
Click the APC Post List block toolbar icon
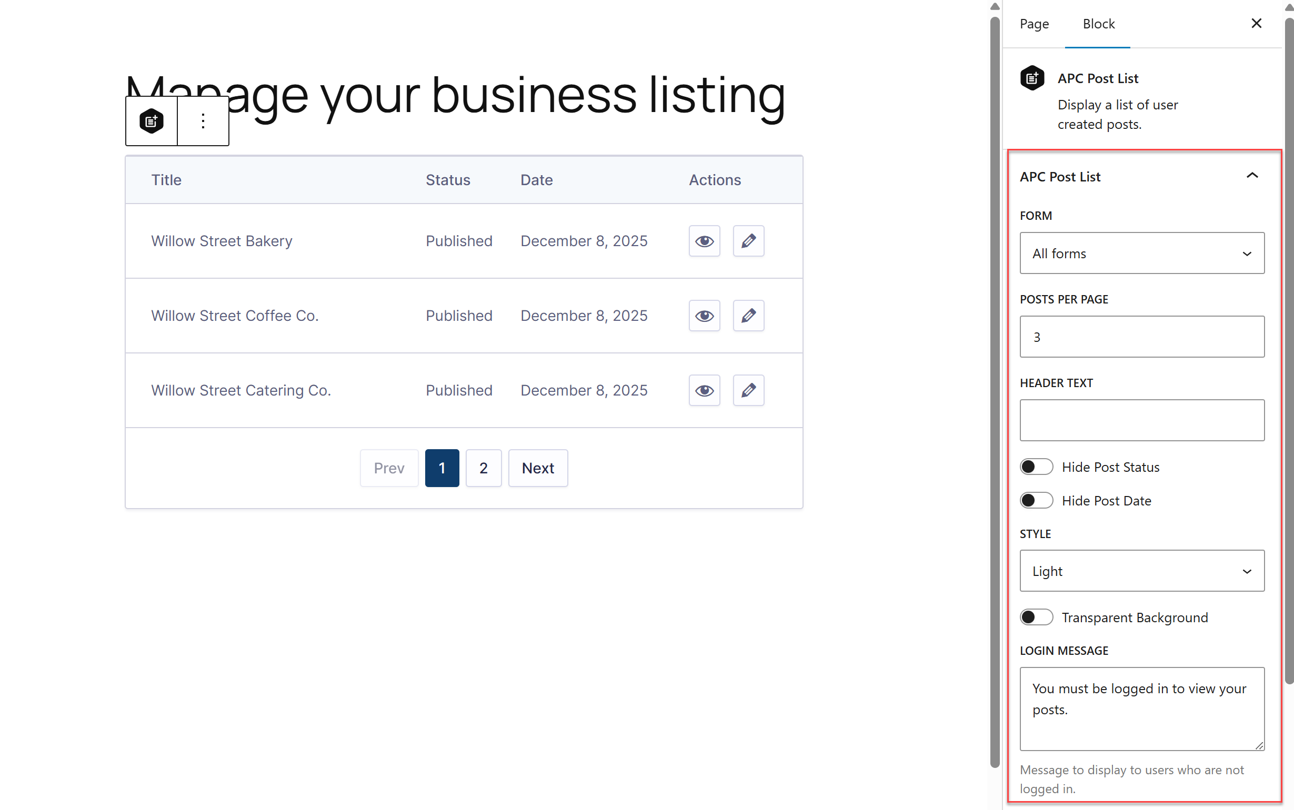[x=151, y=121]
